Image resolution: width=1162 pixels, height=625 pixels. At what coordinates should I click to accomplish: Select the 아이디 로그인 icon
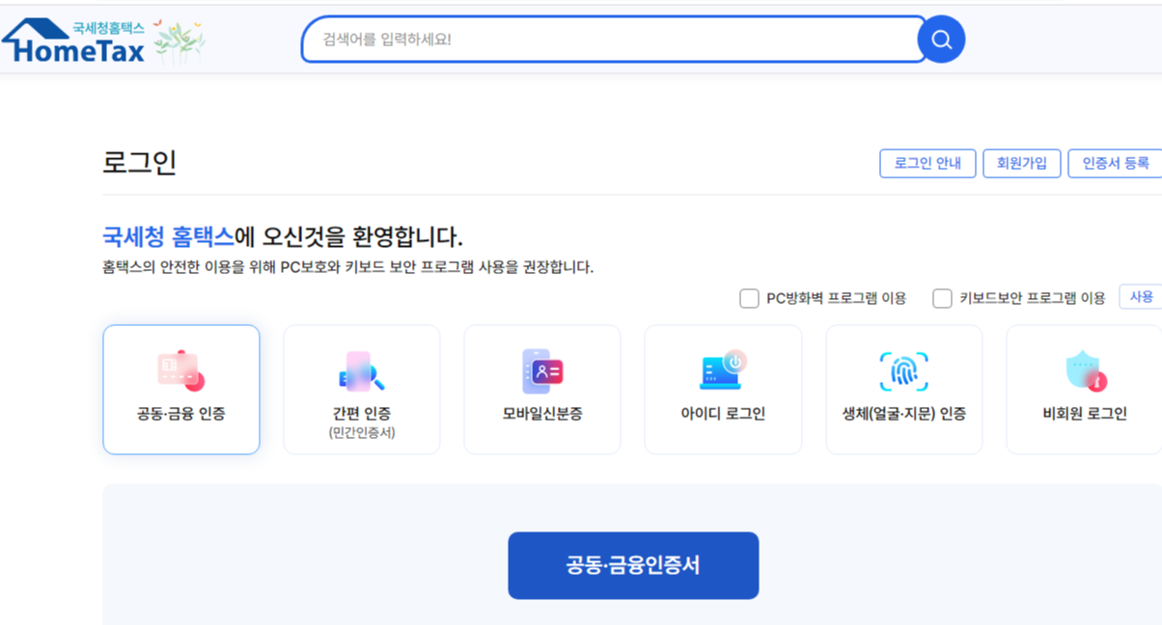[723, 370]
